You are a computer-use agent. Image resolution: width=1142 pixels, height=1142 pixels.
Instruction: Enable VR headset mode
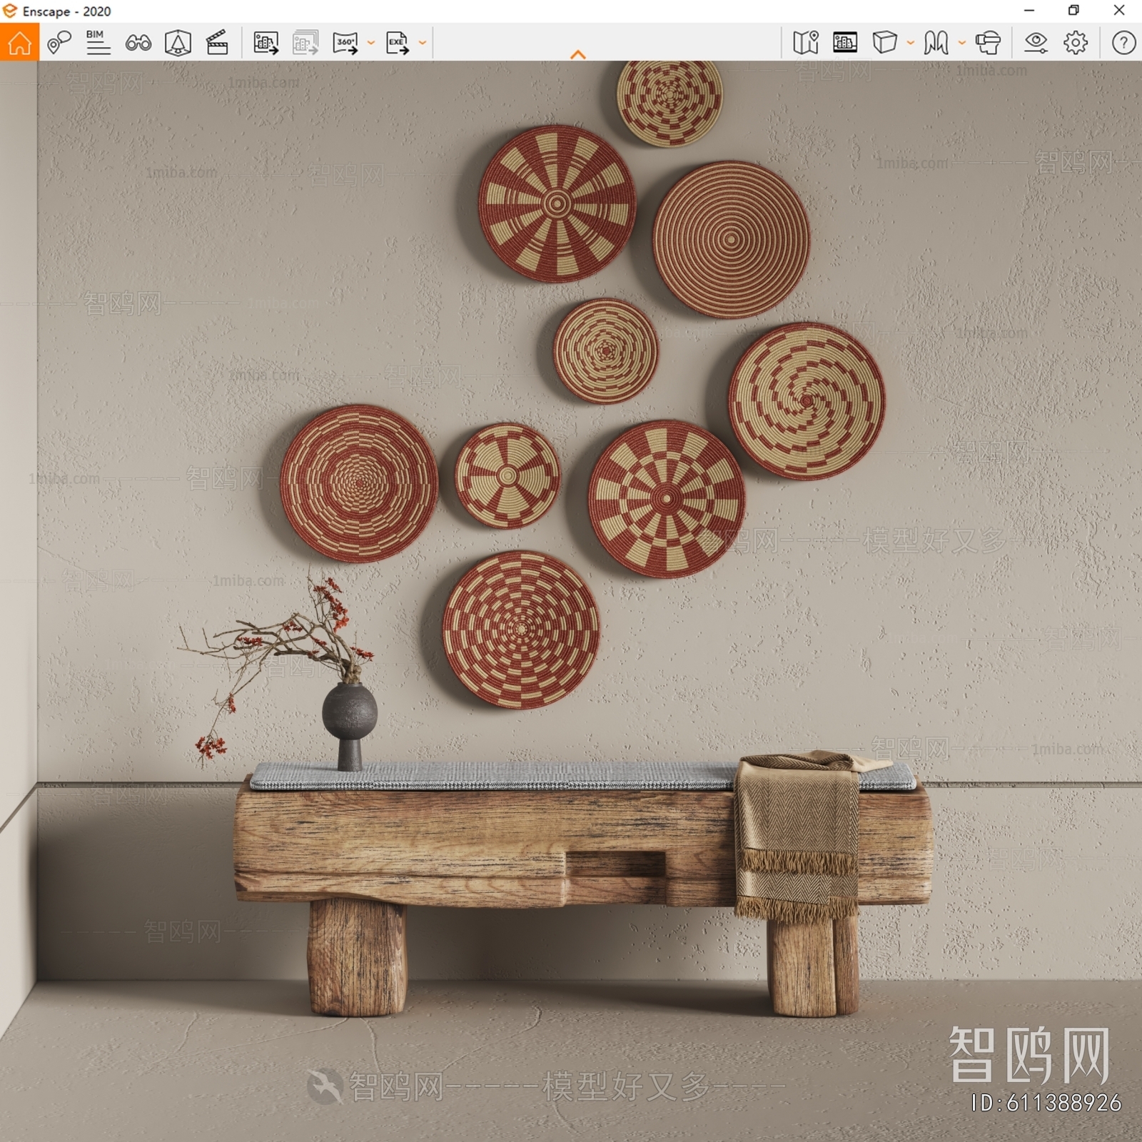[x=989, y=43]
